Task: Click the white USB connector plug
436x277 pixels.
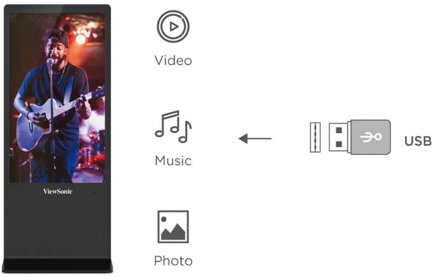Action: [x=339, y=137]
